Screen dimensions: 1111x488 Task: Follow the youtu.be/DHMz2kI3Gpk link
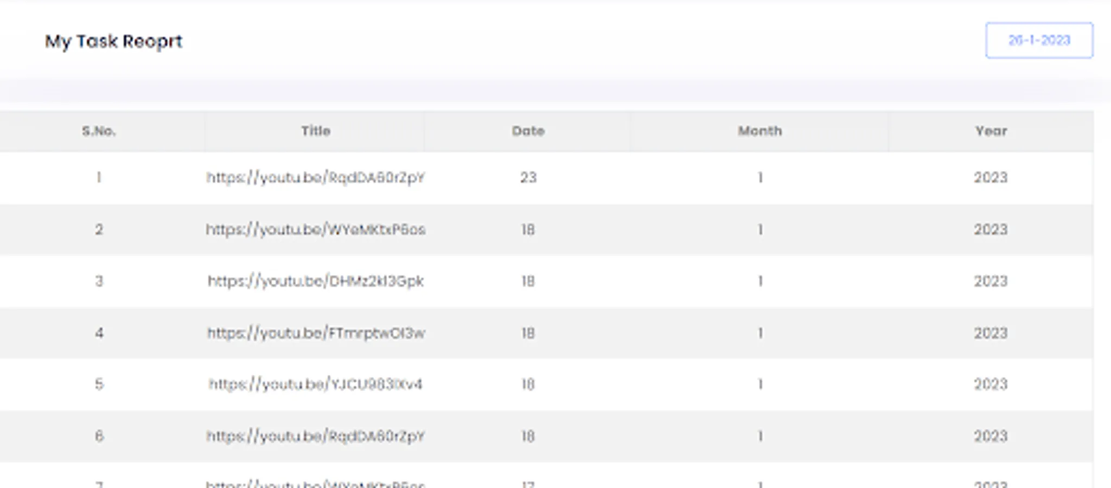click(316, 281)
